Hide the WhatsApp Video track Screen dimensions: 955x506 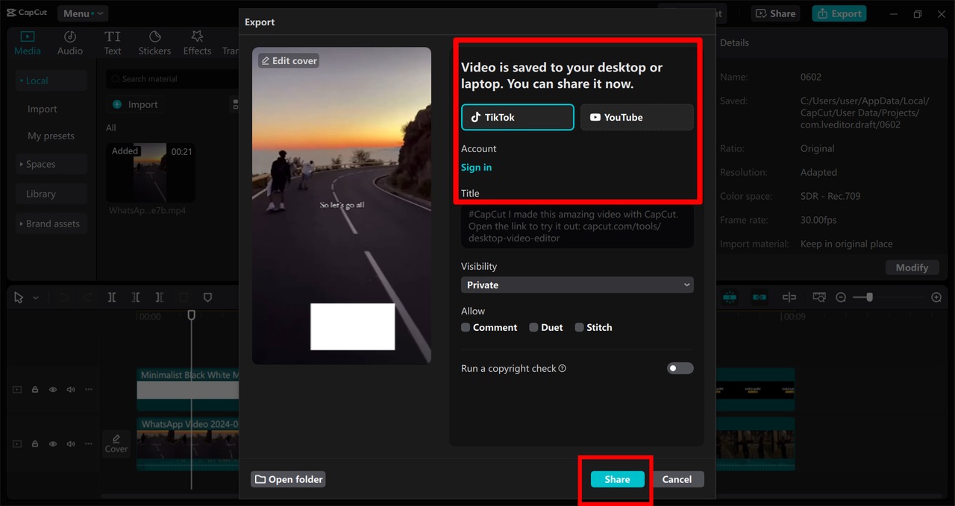pyautogui.click(x=53, y=443)
